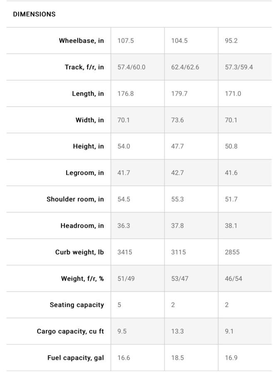
Task: Click the 3415 curb weight value
Action: (x=125, y=252)
